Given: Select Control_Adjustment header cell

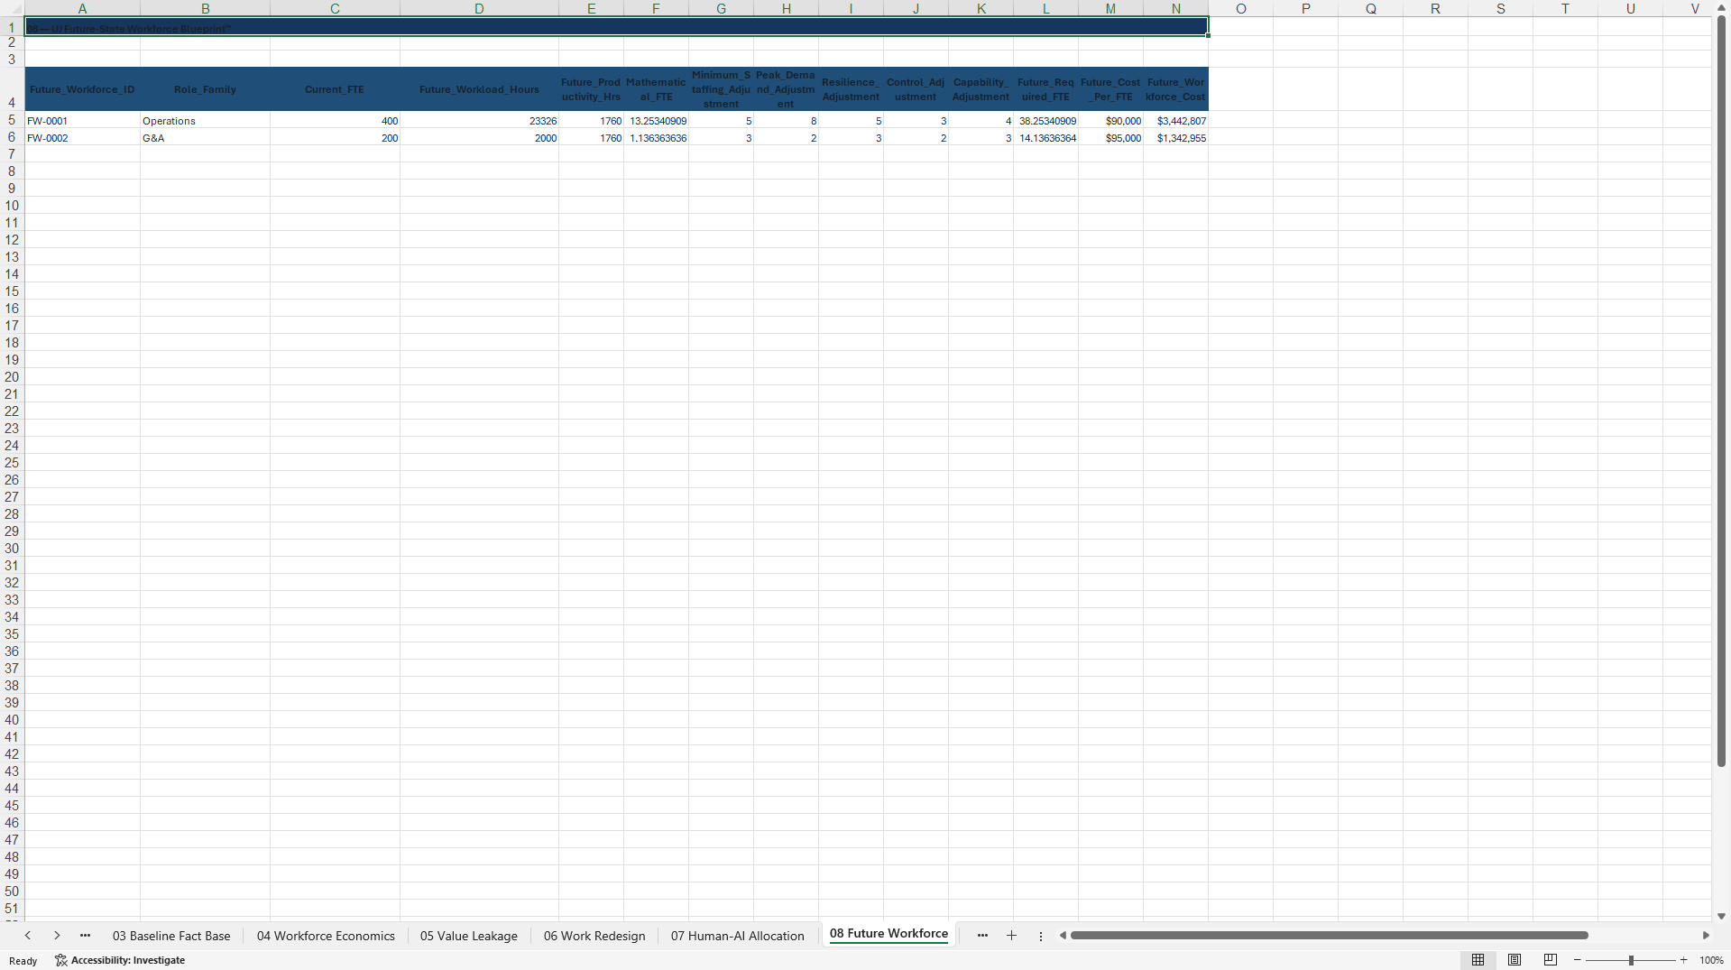Looking at the screenshot, I should pyautogui.click(x=916, y=89).
